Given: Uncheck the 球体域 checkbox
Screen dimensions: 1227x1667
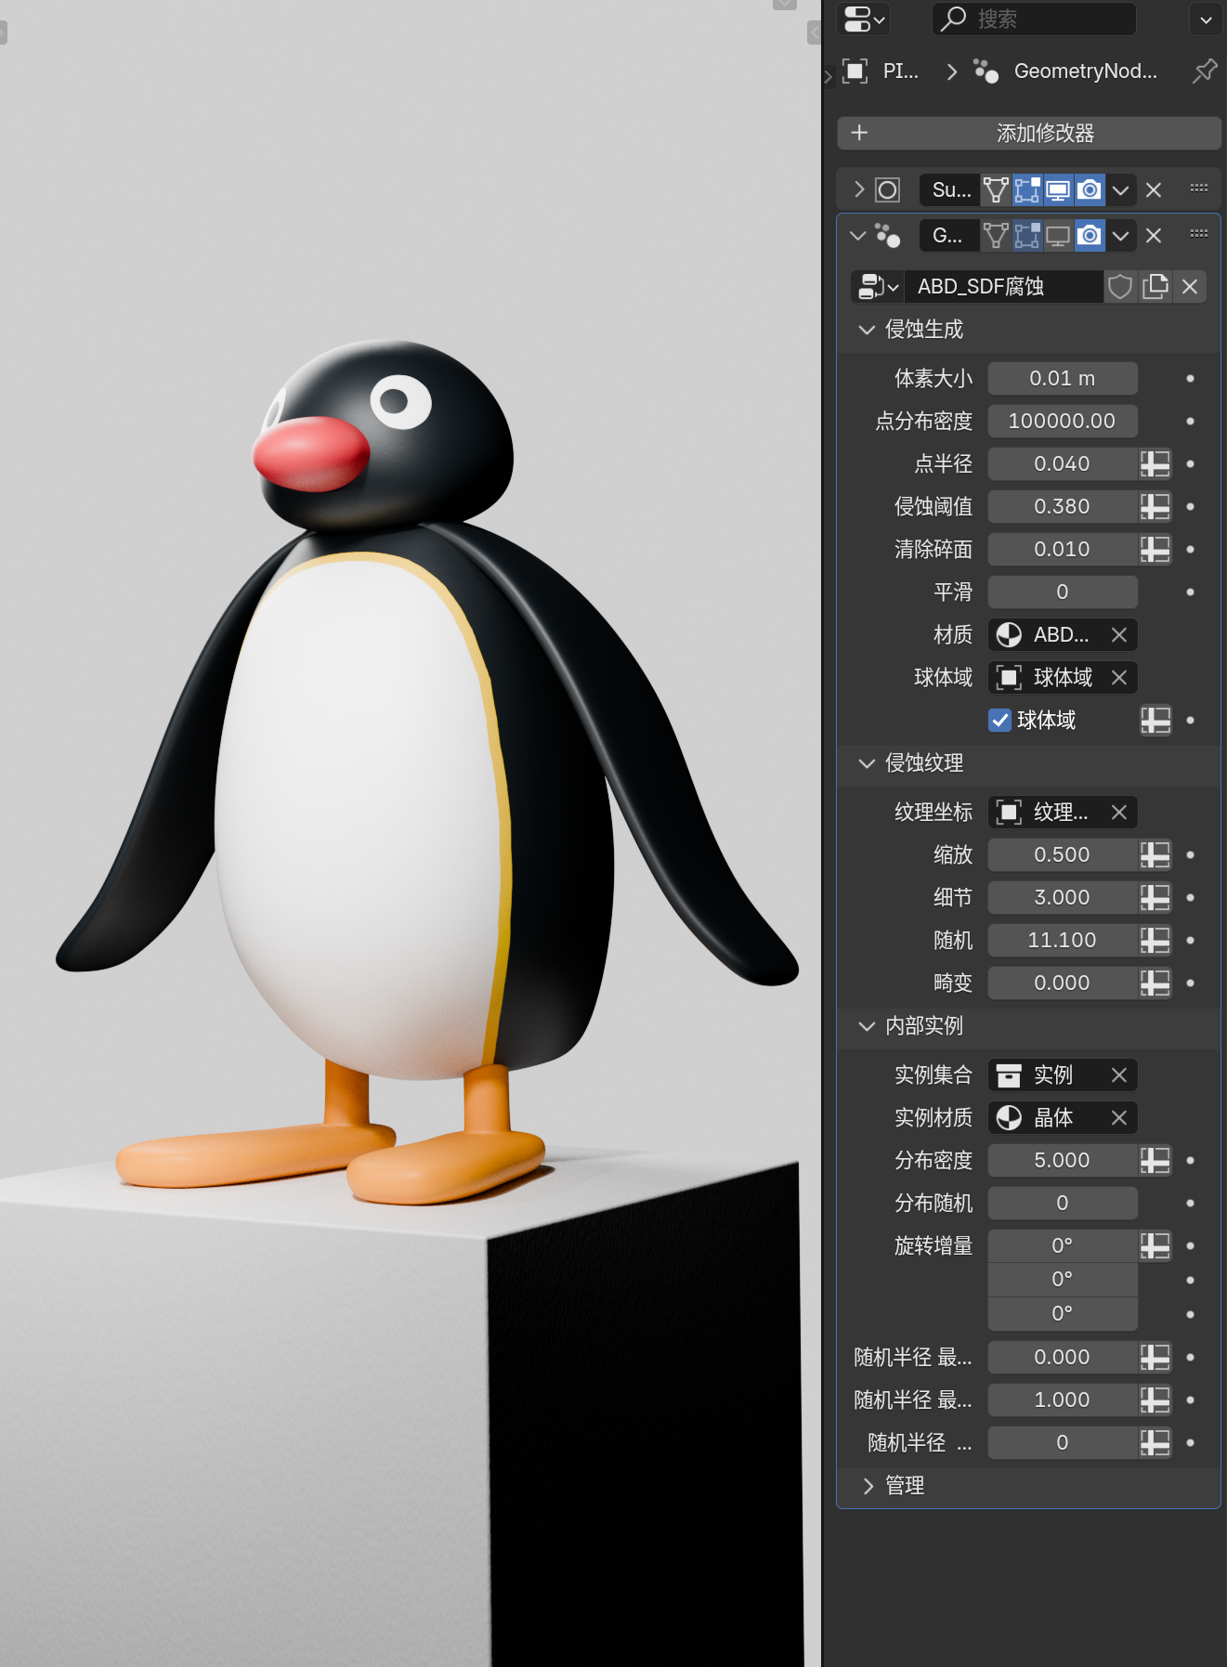Looking at the screenshot, I should [999, 721].
